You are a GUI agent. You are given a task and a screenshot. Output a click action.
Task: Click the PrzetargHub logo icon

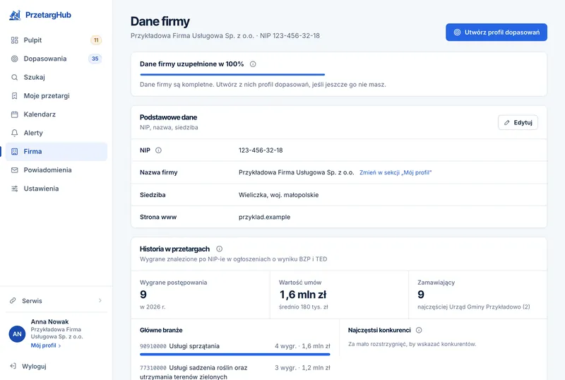click(15, 15)
